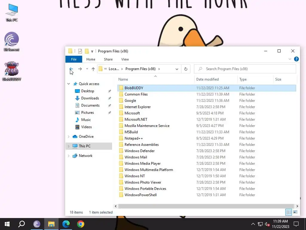Select the Notepad++ folder icon

point(121,138)
